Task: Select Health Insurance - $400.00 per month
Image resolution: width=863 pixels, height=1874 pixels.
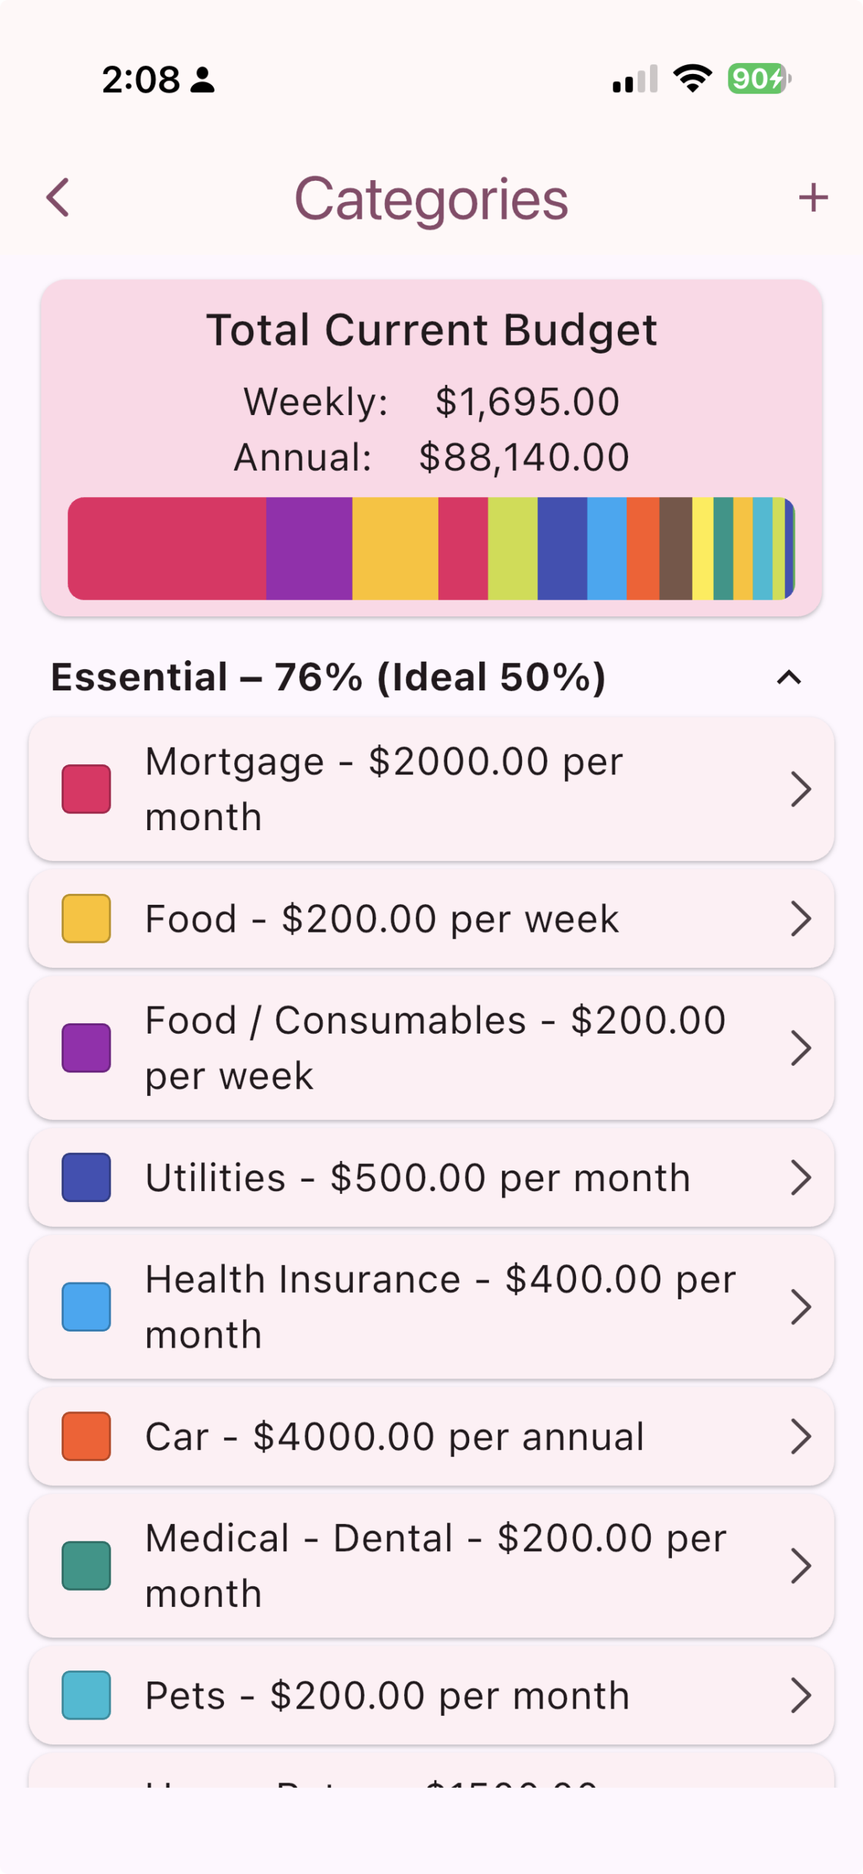Action: point(431,1307)
